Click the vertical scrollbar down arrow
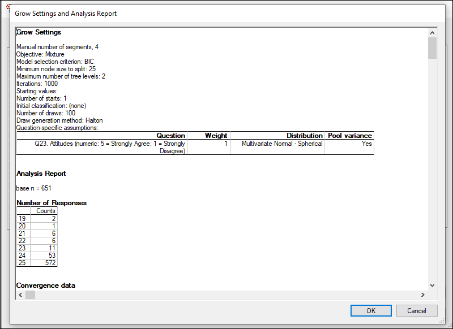 (433, 285)
